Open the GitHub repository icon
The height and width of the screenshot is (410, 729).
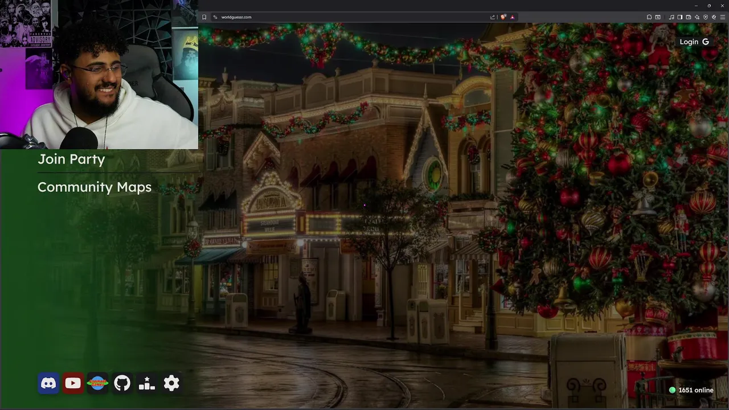[x=122, y=383]
